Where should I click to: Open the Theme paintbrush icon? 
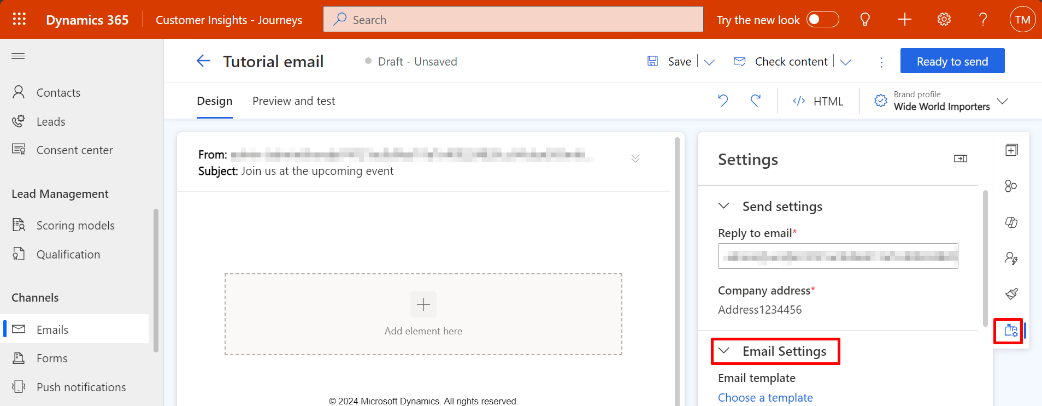point(1011,294)
